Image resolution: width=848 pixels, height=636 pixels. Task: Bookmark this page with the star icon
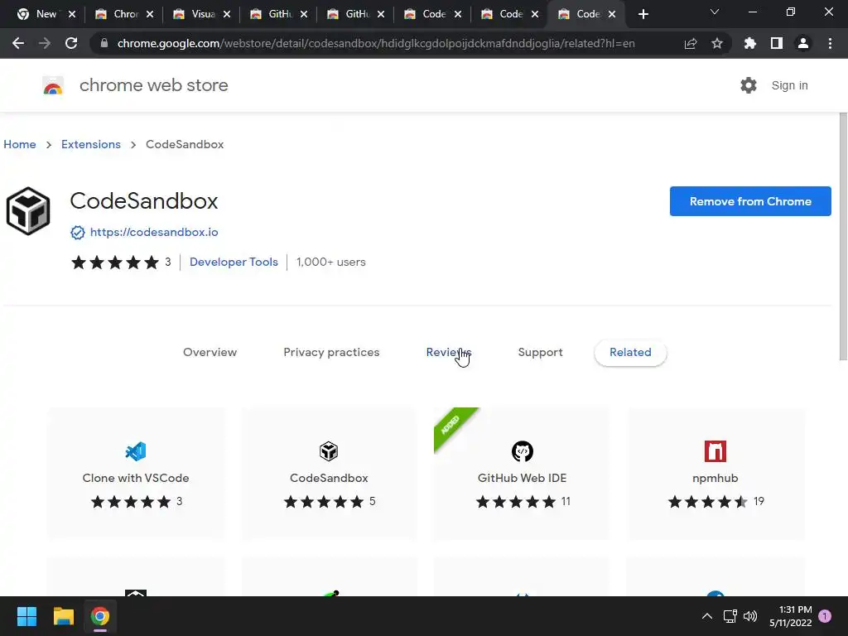pyautogui.click(x=717, y=43)
